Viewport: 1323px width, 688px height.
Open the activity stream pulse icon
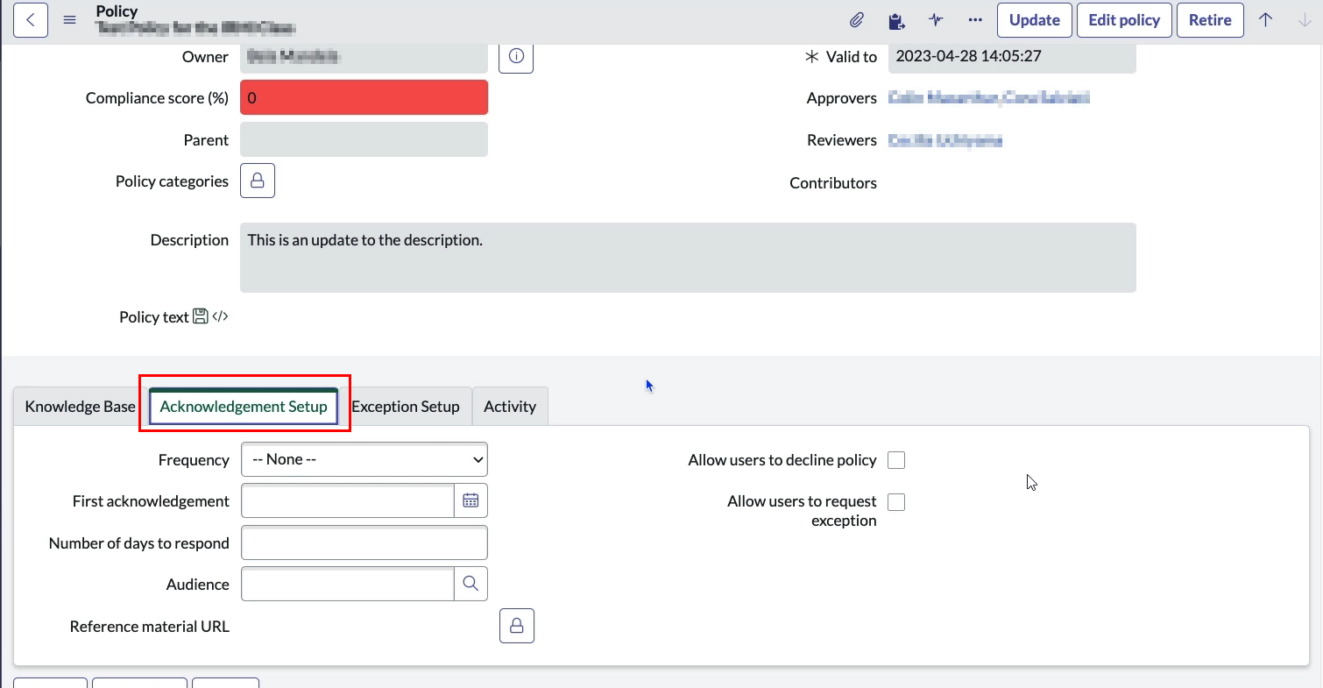tap(936, 20)
